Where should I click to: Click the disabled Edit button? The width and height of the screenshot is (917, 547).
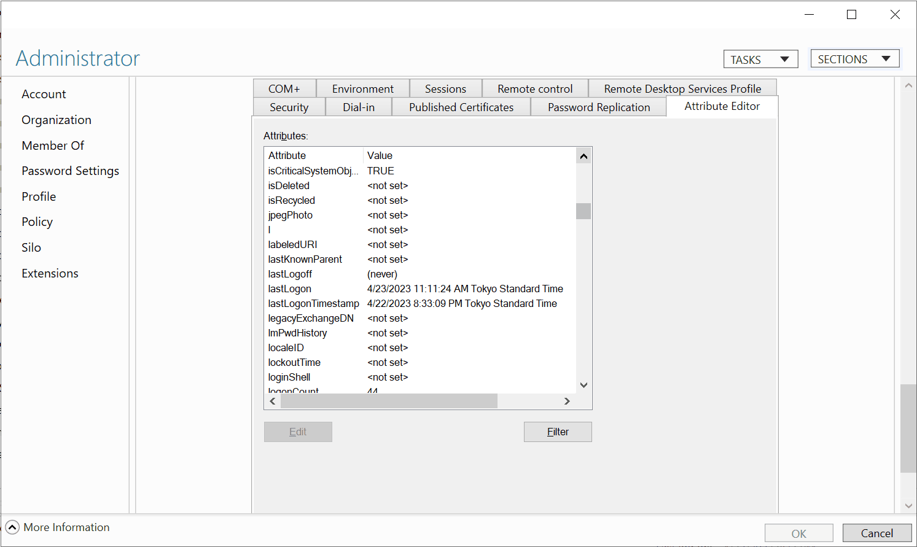click(298, 432)
